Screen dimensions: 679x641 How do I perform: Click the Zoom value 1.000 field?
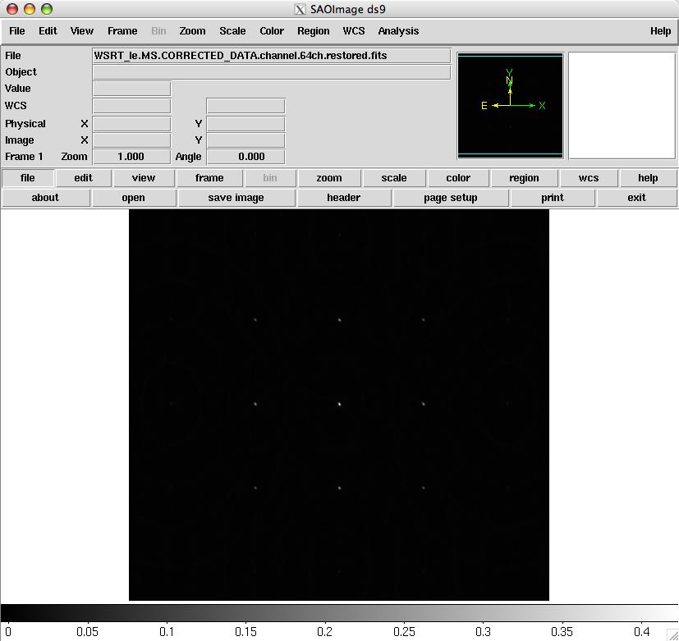click(x=131, y=157)
